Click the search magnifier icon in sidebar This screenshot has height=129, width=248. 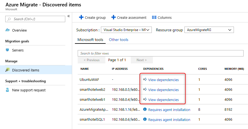pyautogui.click(x=9, y=19)
